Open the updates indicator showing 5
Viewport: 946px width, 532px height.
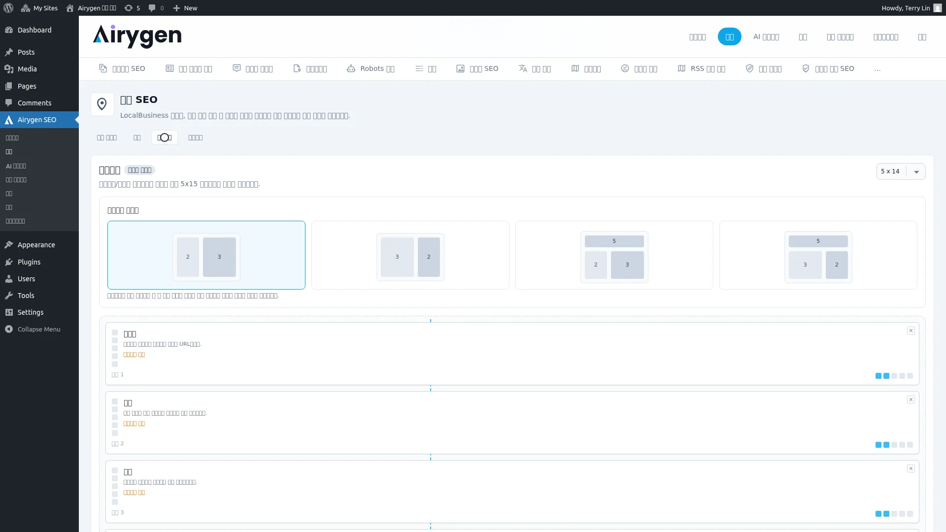click(x=132, y=8)
